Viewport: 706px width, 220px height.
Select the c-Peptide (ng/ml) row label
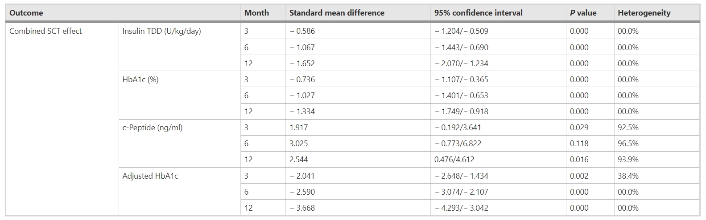tap(152, 128)
